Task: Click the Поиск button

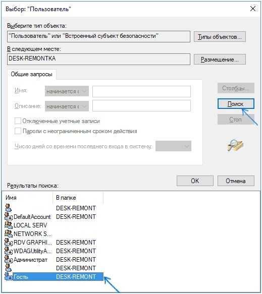Action: click(x=236, y=104)
